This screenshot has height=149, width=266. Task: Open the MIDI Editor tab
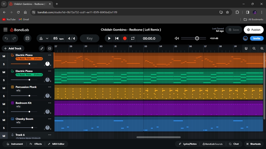pyautogui.click(x=56, y=144)
